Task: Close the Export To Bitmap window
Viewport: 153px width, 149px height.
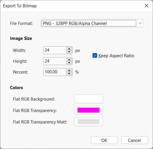Action: [147, 6]
